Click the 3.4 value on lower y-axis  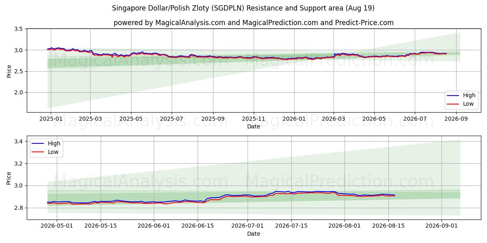coord(18,141)
